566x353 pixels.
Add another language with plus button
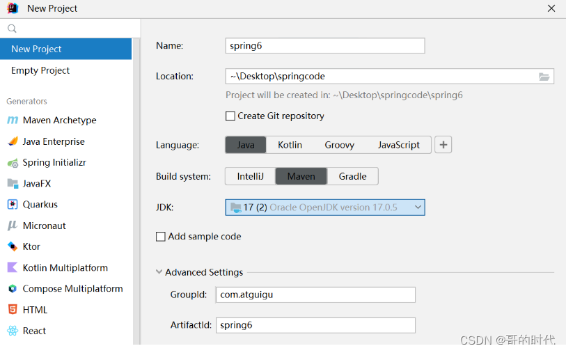point(443,145)
